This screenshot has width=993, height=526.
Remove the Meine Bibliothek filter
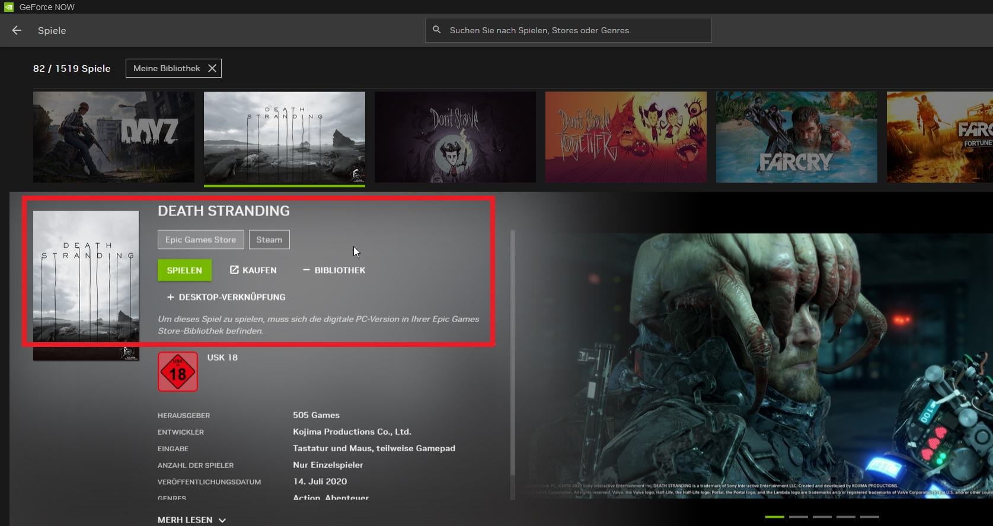(212, 68)
